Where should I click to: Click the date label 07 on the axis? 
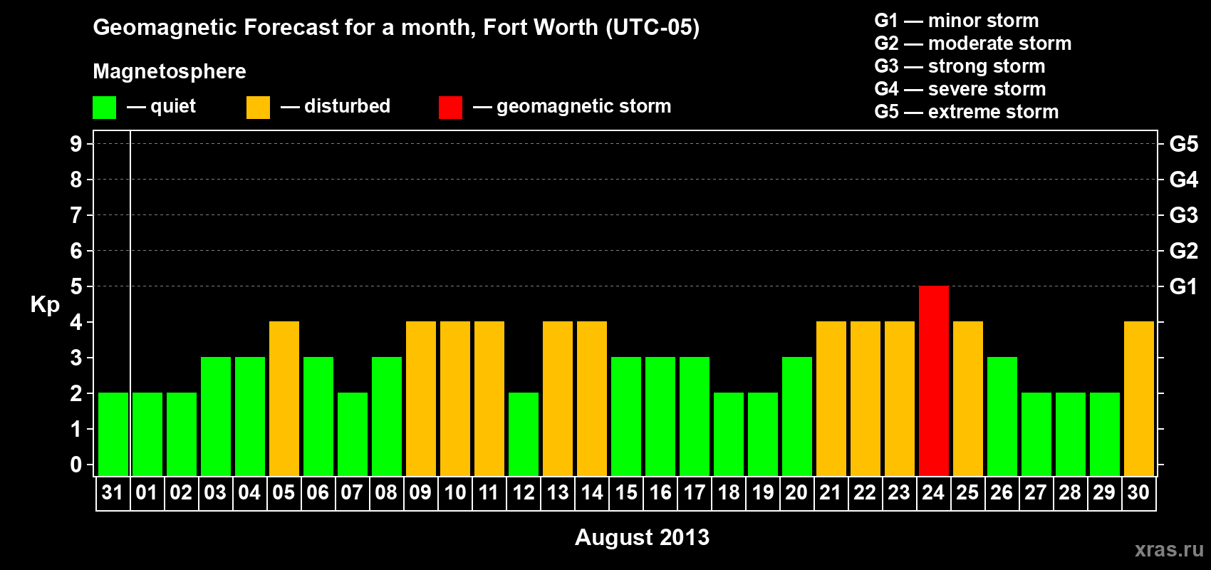point(352,492)
